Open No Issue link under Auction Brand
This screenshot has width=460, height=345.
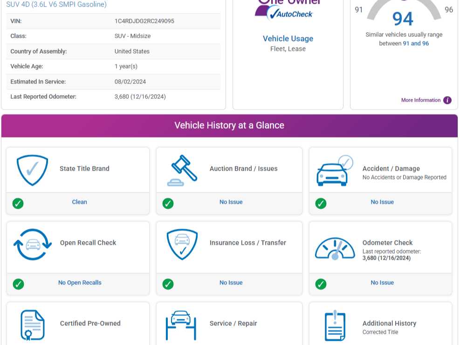tap(231, 202)
